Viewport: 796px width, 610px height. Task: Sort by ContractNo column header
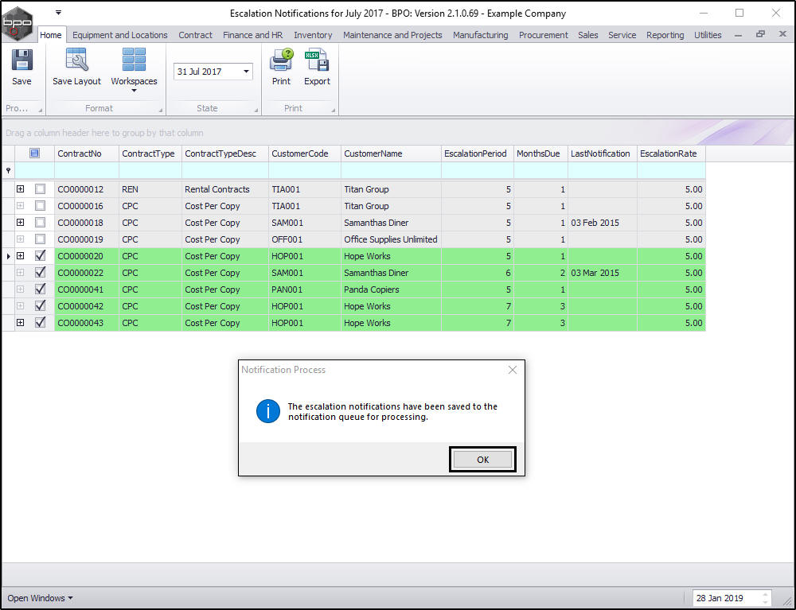pos(86,153)
